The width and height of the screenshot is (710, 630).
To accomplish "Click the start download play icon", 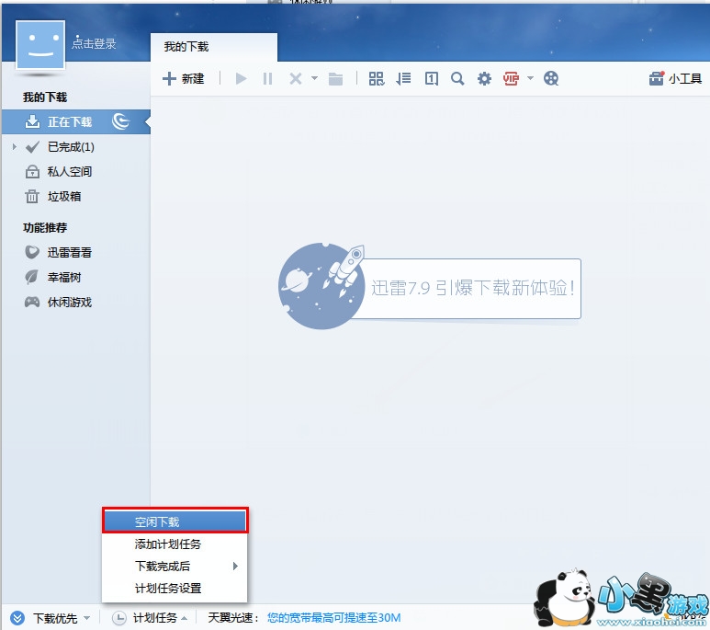I will click(241, 79).
